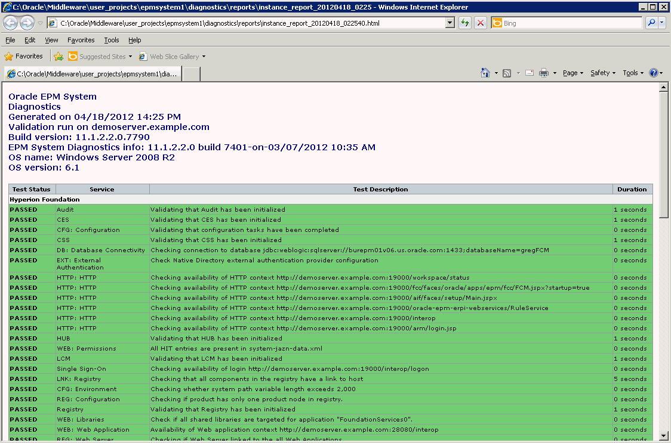671x443 pixels.
Task: Open Read Mail via the envelope icon
Action: pyautogui.click(x=529, y=72)
